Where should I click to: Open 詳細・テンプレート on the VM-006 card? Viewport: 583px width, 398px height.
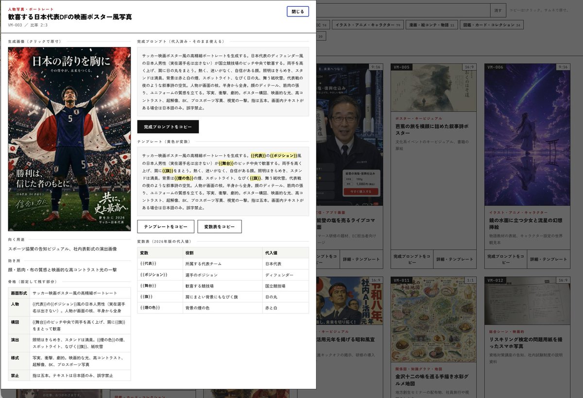click(549, 259)
